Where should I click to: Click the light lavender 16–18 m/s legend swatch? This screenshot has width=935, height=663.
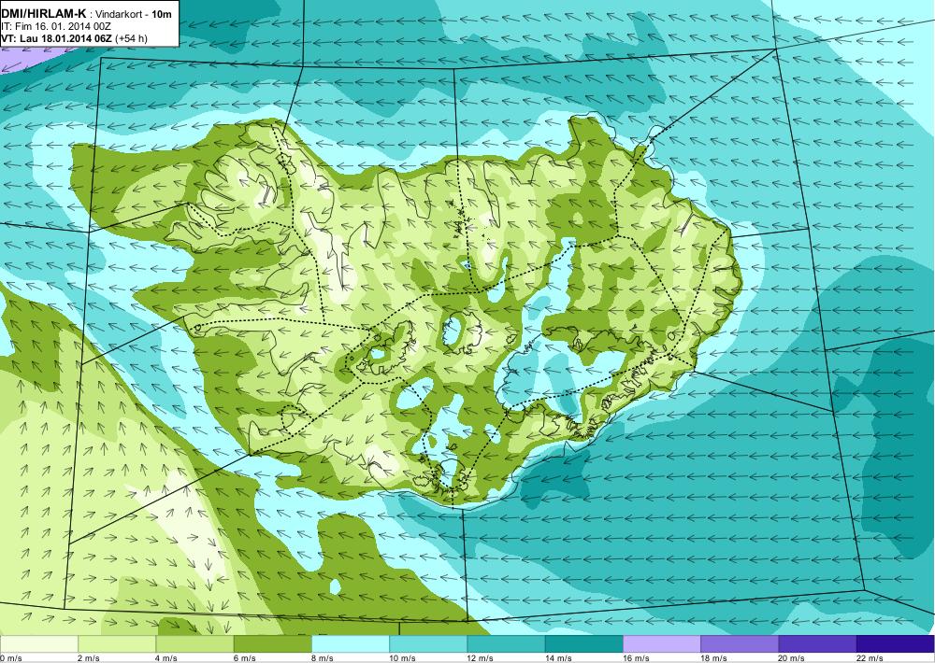[x=662, y=644]
